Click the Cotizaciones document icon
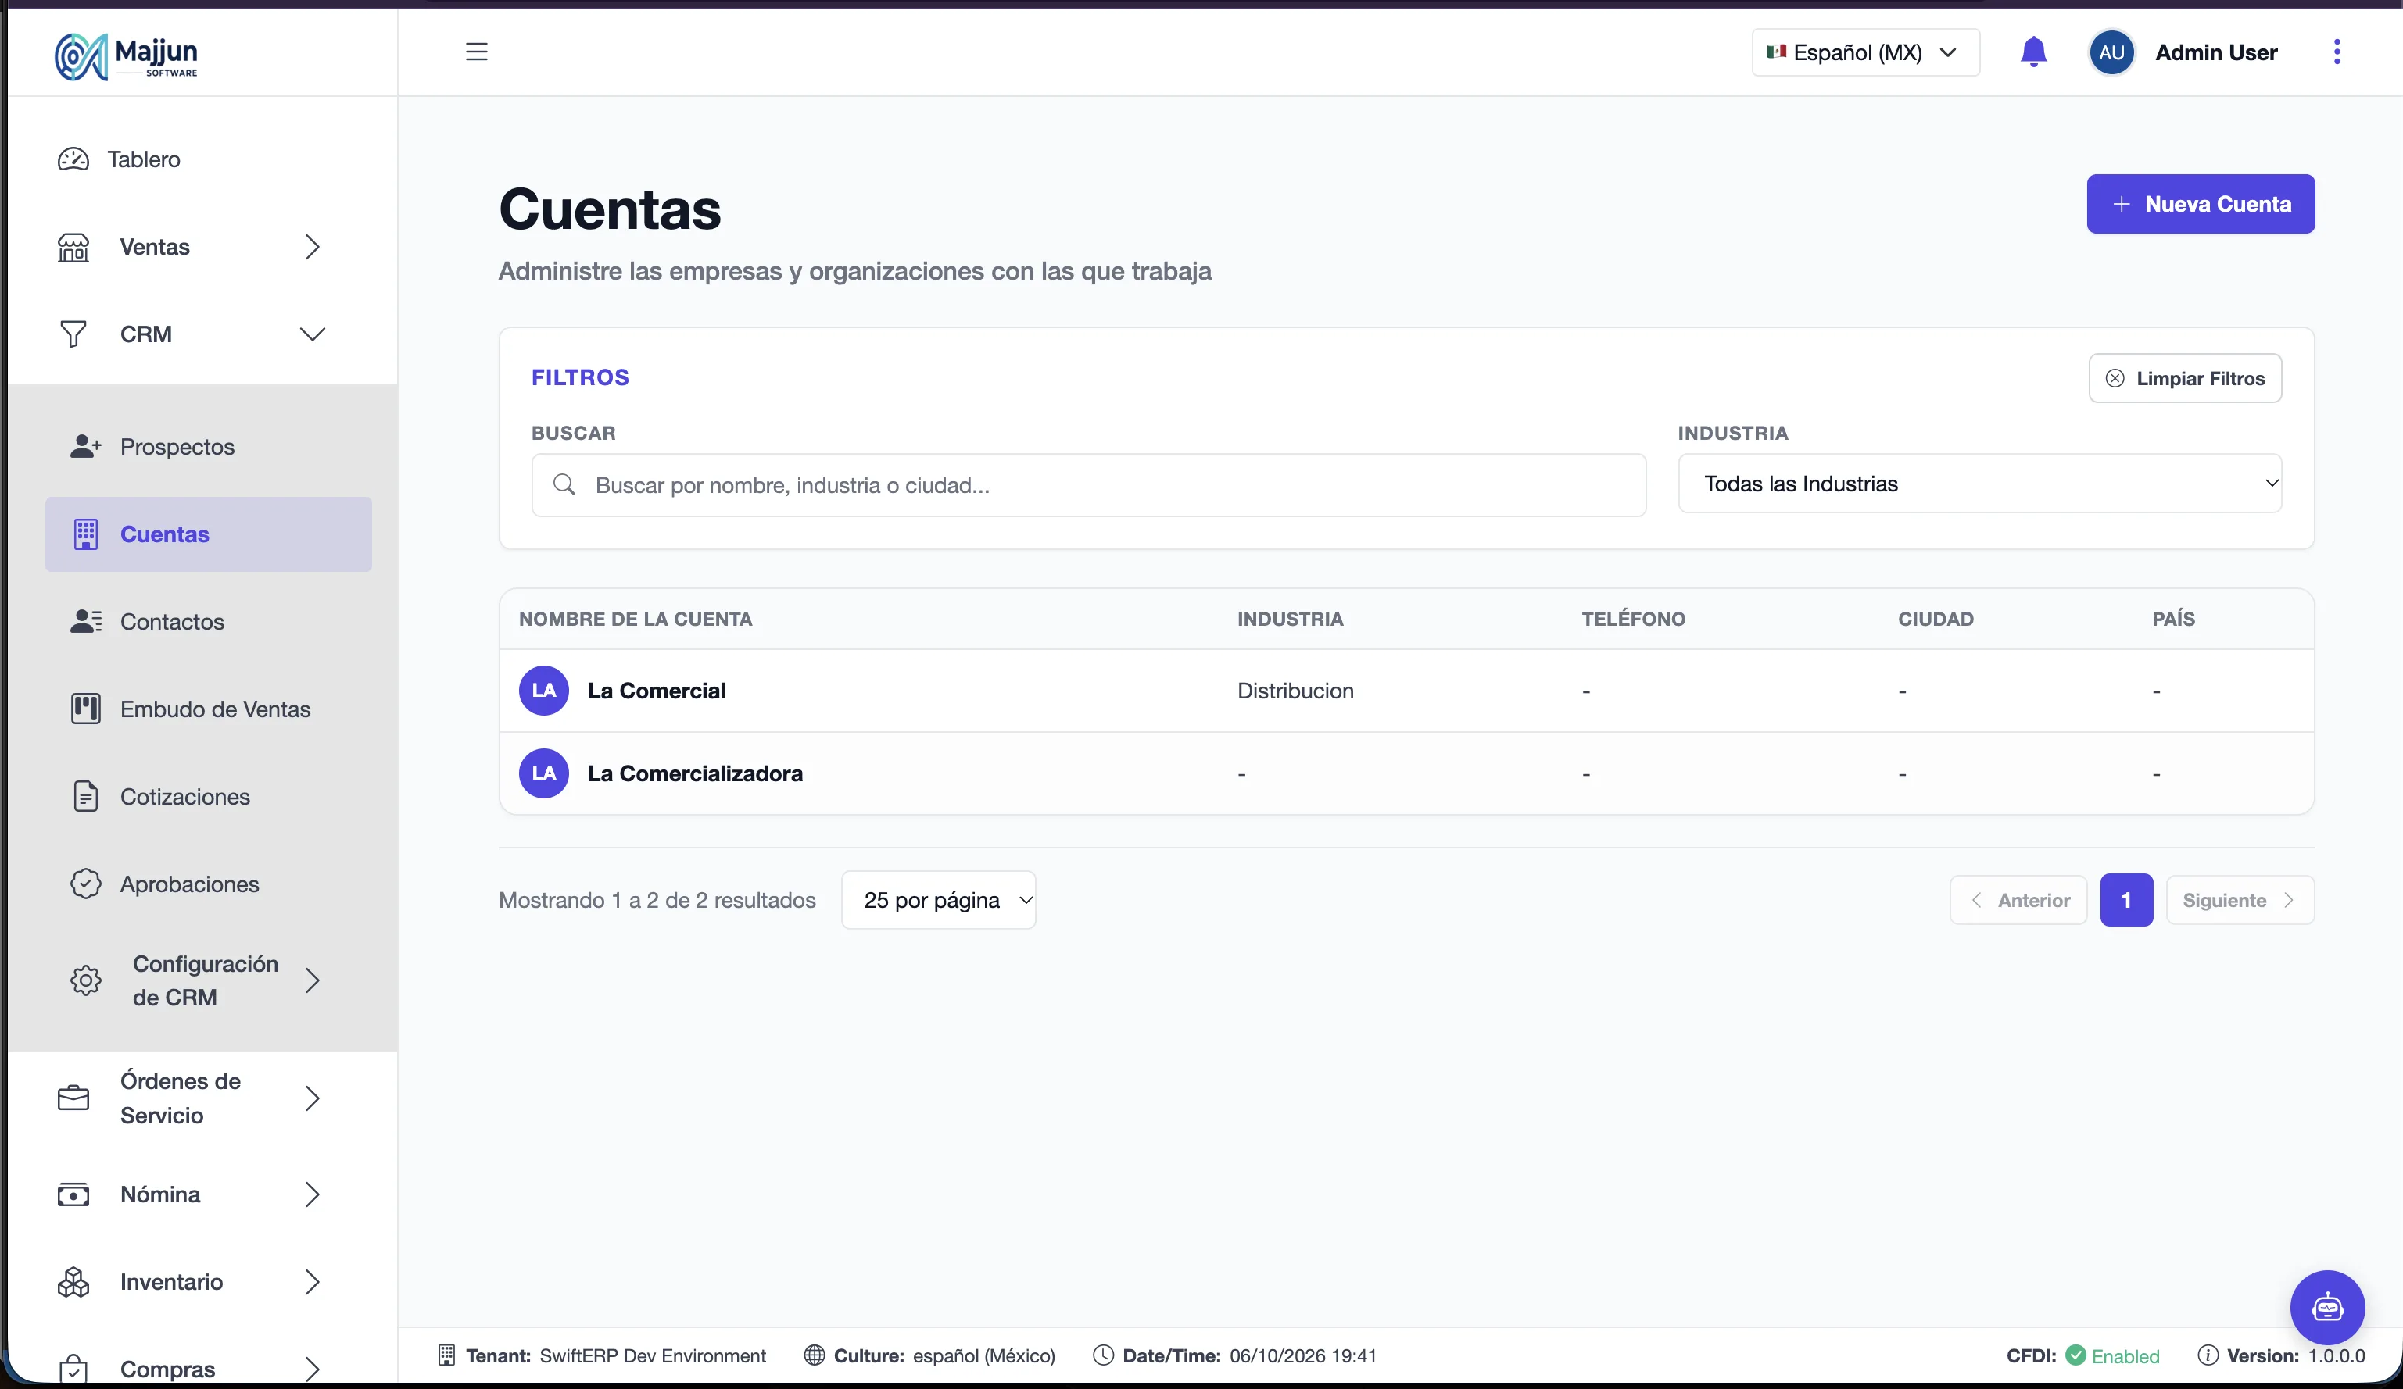The image size is (2403, 1389). click(x=86, y=796)
